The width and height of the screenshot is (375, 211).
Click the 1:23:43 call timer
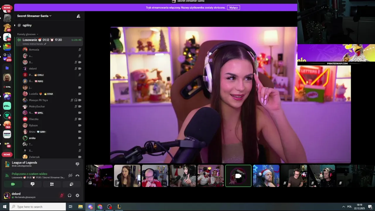tap(76, 40)
